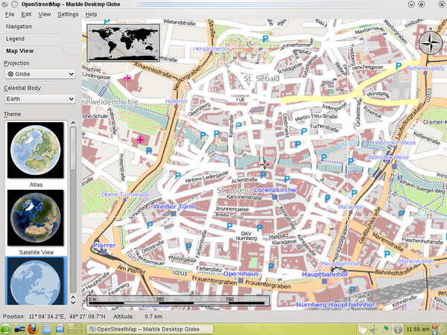Viewport: 447px width, 335px height.
Task: Open the clipboard tray icon
Action: 362,329
